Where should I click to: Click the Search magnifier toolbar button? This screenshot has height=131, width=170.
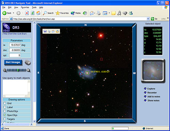(48, 13)
